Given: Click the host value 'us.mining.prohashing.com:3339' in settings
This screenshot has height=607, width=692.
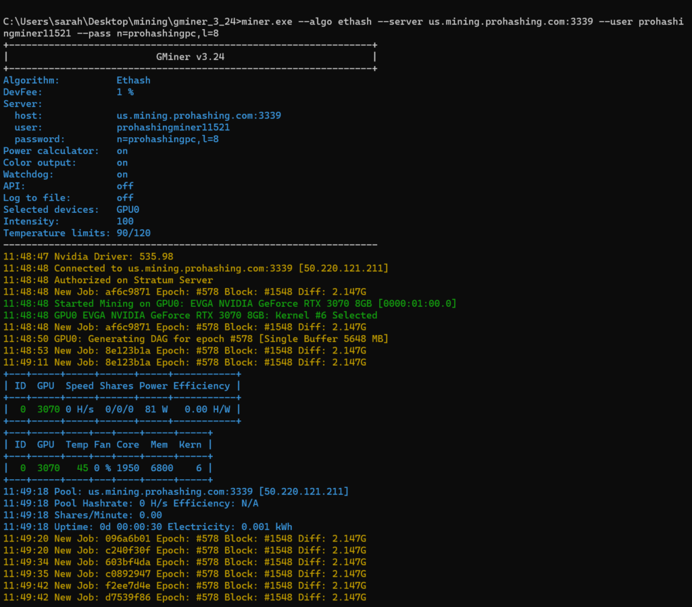Looking at the screenshot, I should pos(199,116).
